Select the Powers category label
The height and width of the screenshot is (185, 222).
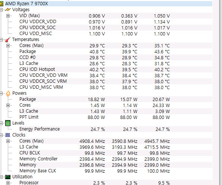pos(19,93)
